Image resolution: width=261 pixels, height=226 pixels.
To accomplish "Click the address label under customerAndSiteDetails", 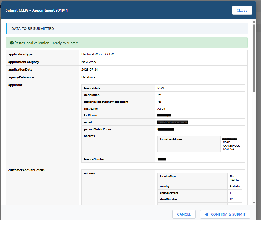I will coord(89,173).
